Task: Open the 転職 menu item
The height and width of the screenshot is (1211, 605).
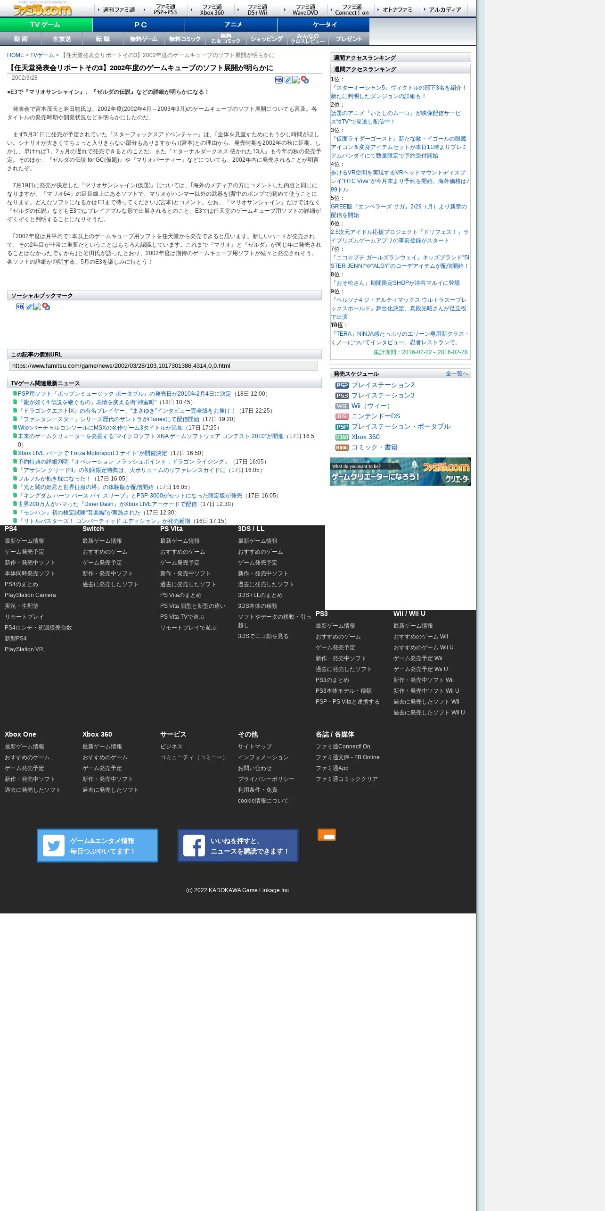Action: 103,39
